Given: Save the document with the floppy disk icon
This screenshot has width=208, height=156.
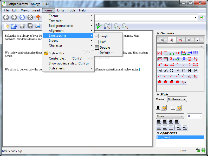Looking at the screenshot, I should (x=22, y=26).
